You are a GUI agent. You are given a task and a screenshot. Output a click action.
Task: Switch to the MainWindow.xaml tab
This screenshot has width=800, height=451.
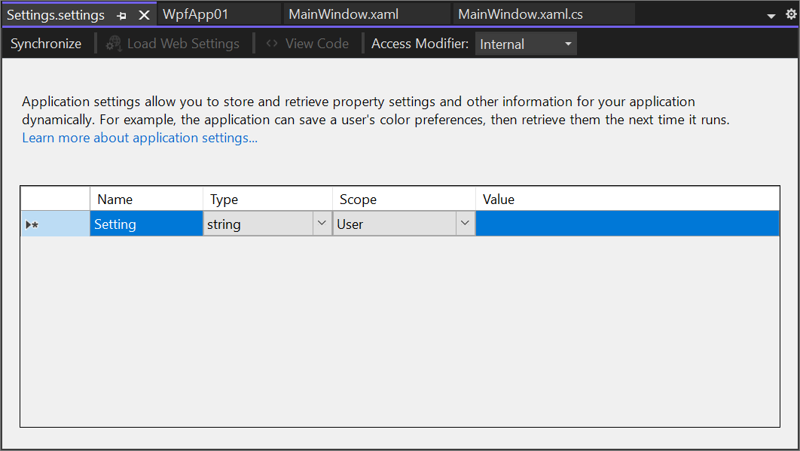coord(343,14)
